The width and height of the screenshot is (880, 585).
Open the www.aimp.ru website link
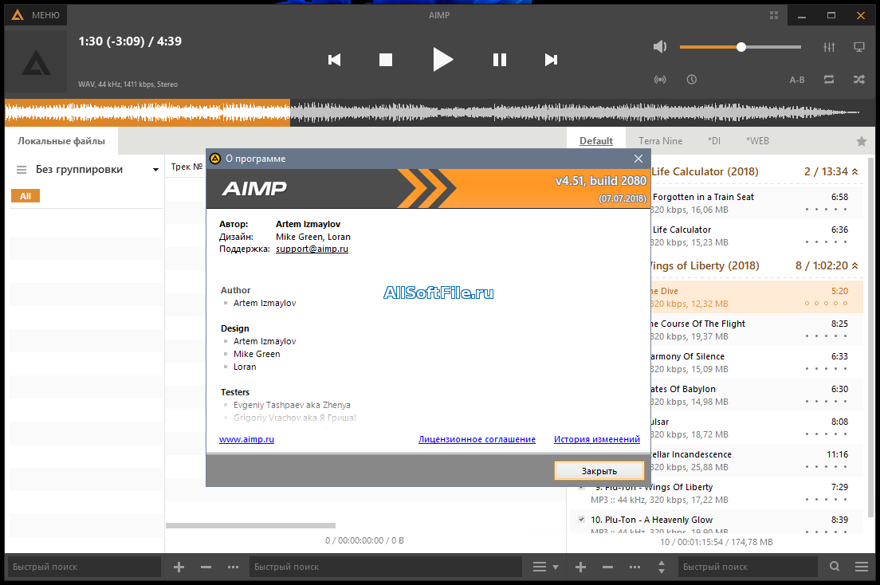[x=246, y=439]
